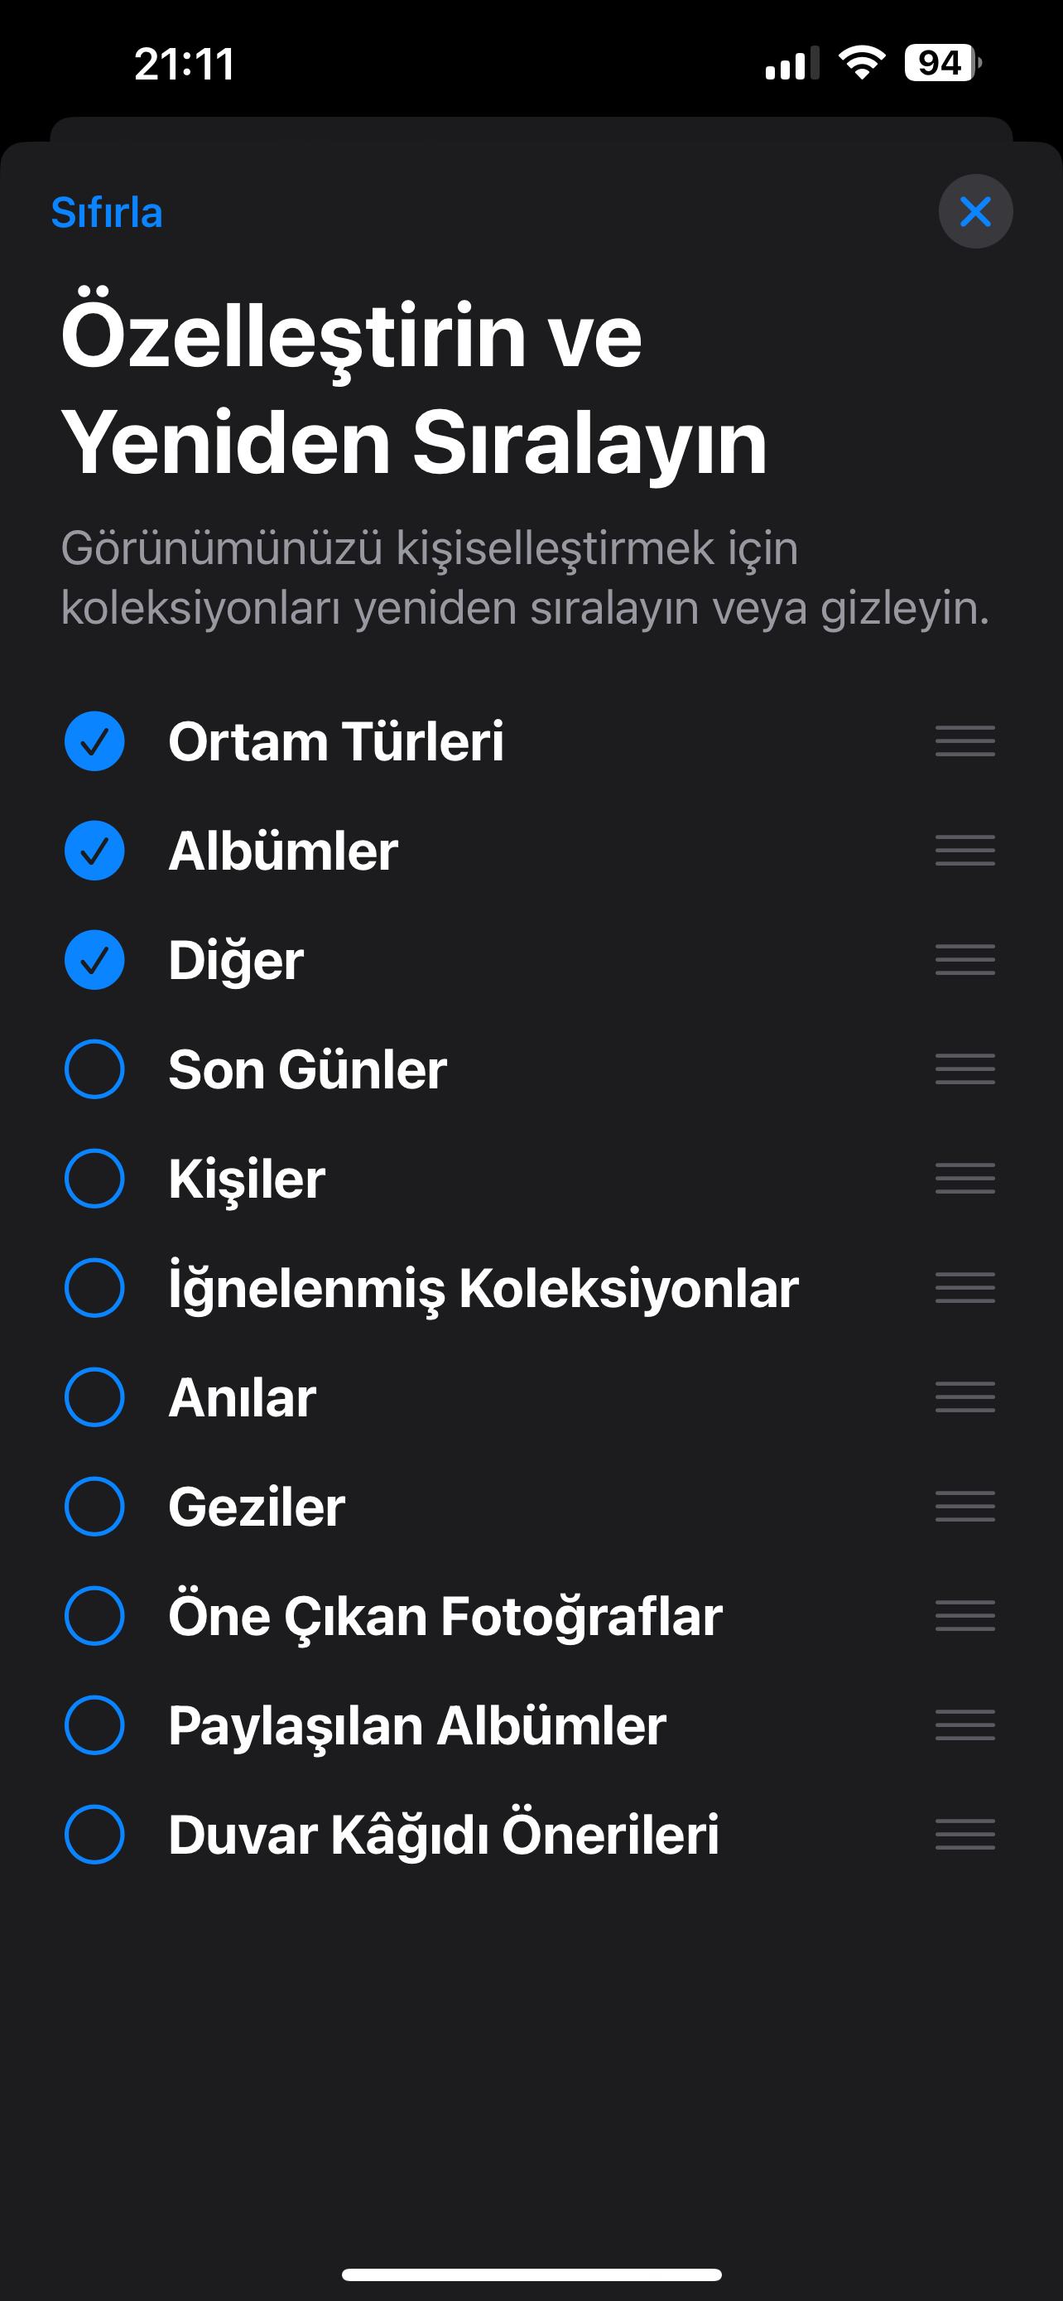Tap the reorder handle for Son Günler
This screenshot has height=2301, width=1063.
964,1069
